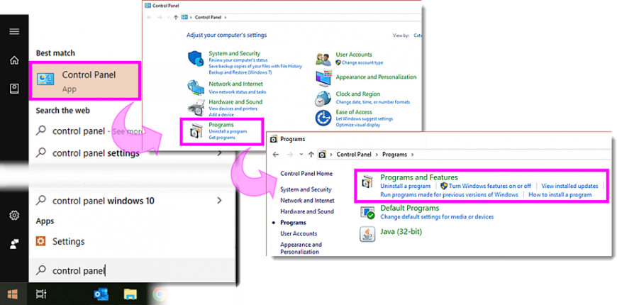This screenshot has height=305, width=617.
Task: Open Network and Internet in Programs sidebar
Action: click(307, 200)
